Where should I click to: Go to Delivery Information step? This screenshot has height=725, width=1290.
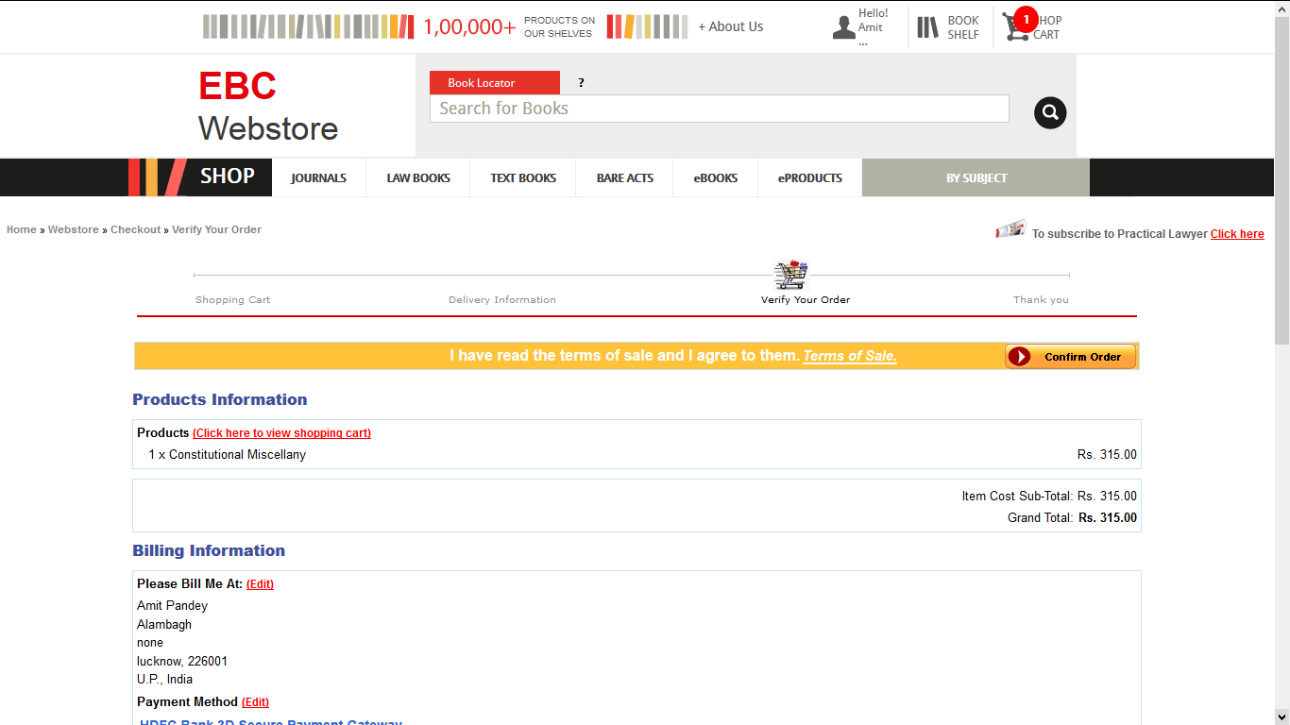pyautogui.click(x=502, y=299)
